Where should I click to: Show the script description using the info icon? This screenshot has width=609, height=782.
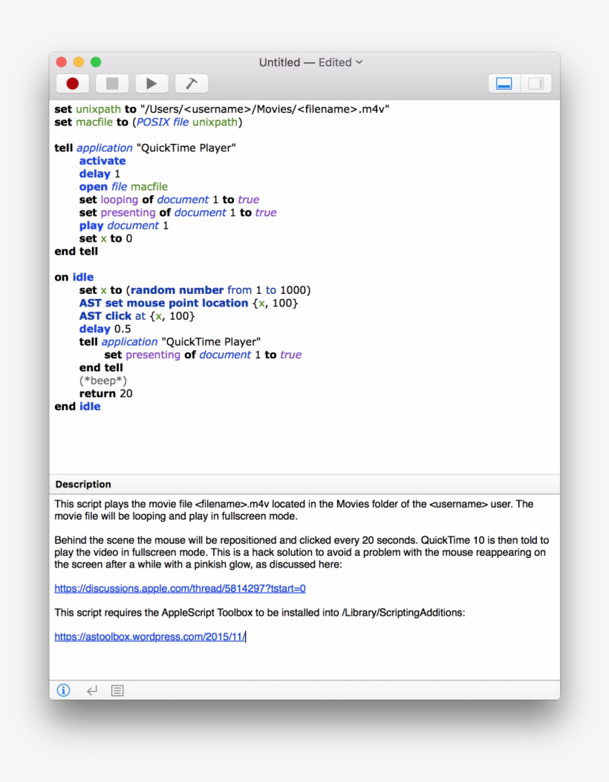63,690
